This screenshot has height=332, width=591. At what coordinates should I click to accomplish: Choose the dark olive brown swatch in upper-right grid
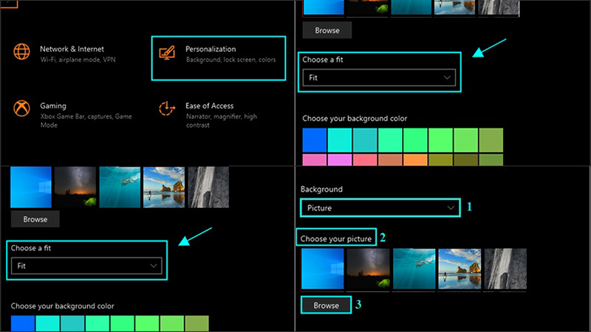pyautogui.click(x=466, y=159)
